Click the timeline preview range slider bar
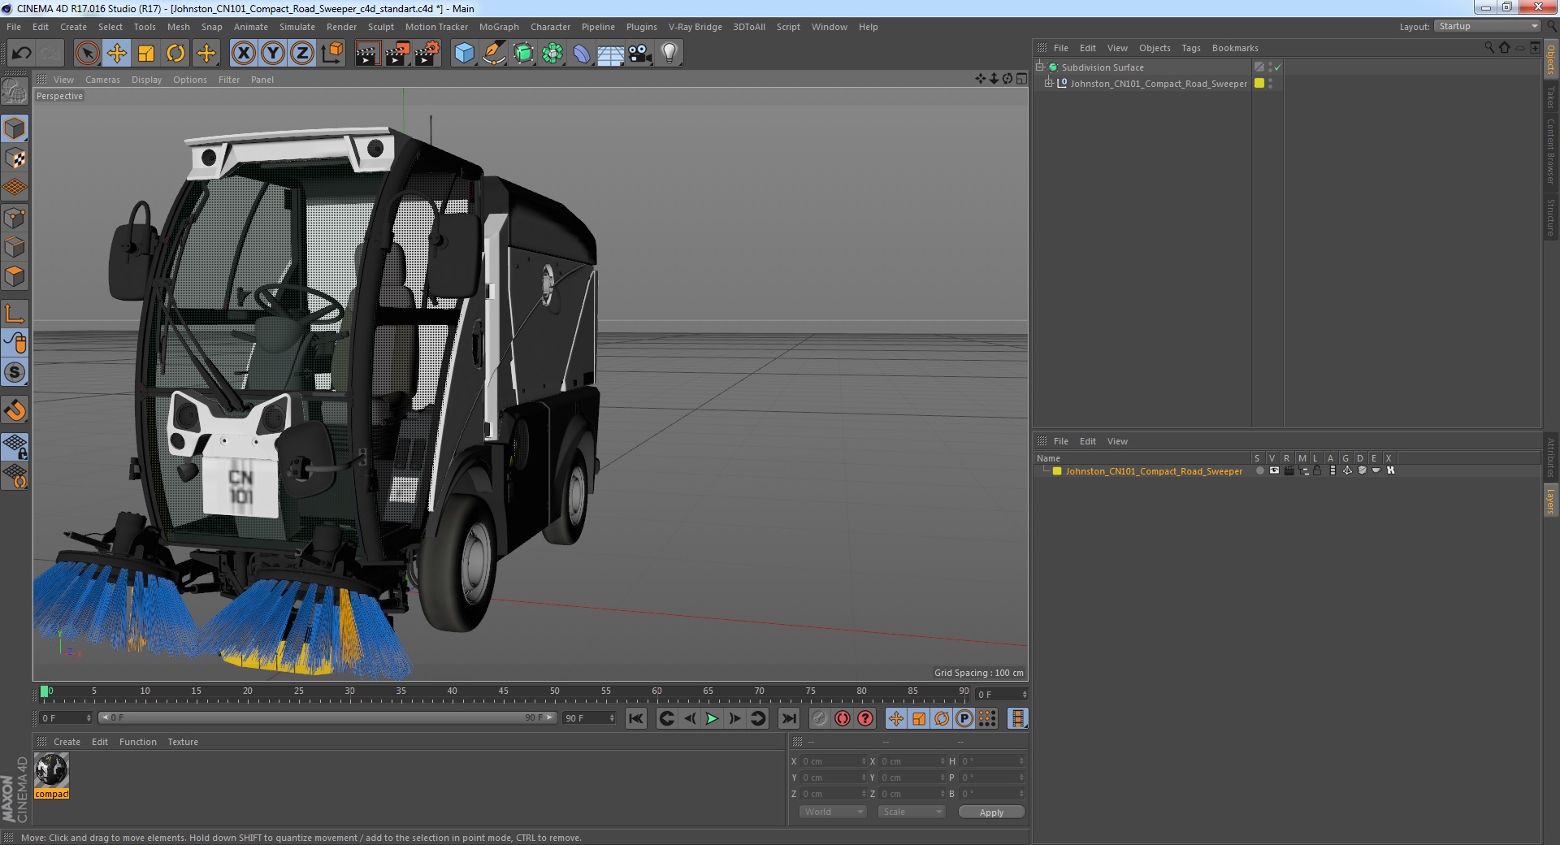The image size is (1560, 845). coord(327,717)
